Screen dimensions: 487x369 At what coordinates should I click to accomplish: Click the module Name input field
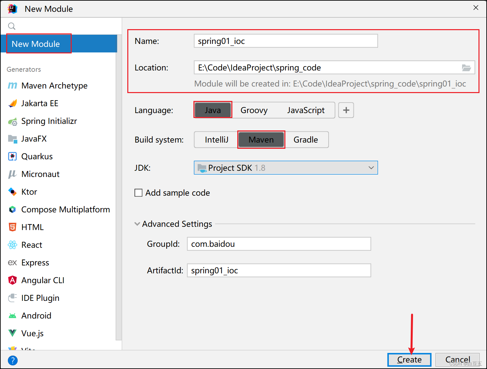[286, 41]
